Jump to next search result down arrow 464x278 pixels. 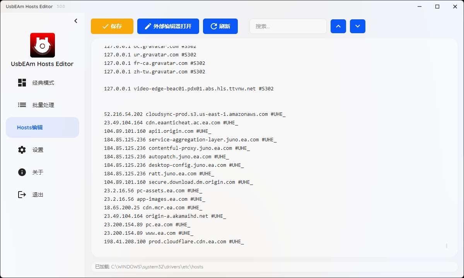358,26
